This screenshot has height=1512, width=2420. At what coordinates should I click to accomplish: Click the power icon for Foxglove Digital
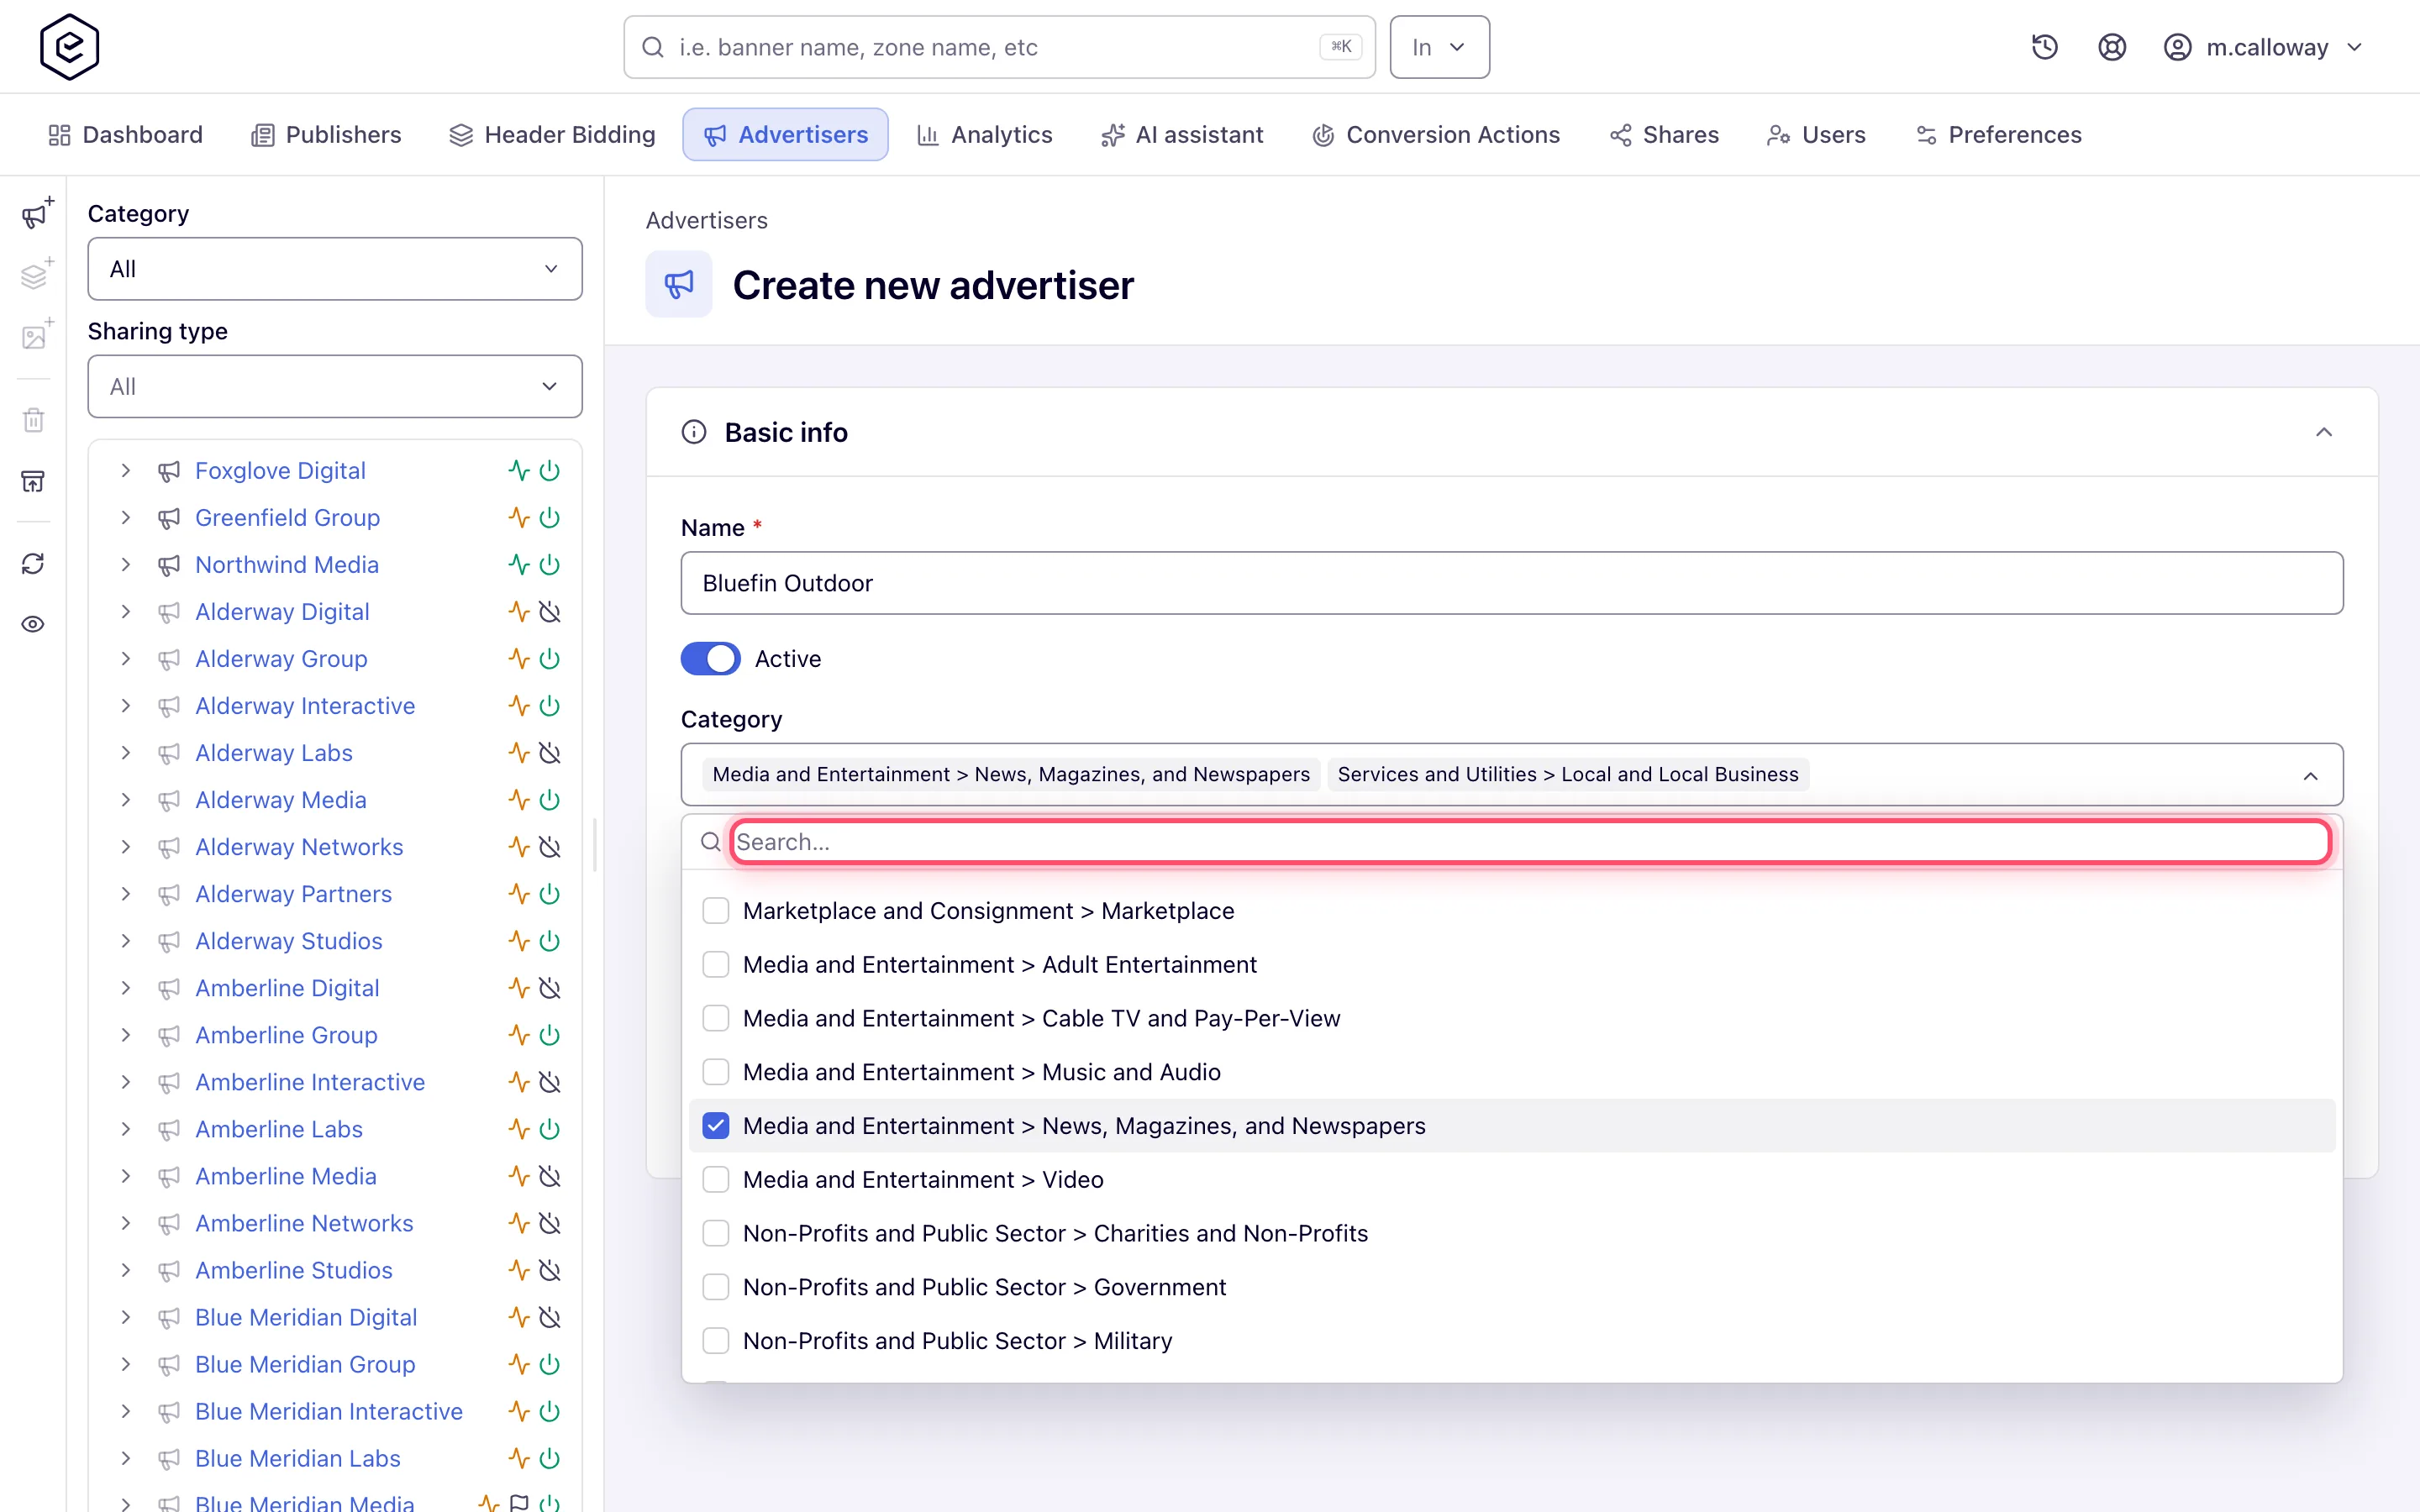click(549, 470)
